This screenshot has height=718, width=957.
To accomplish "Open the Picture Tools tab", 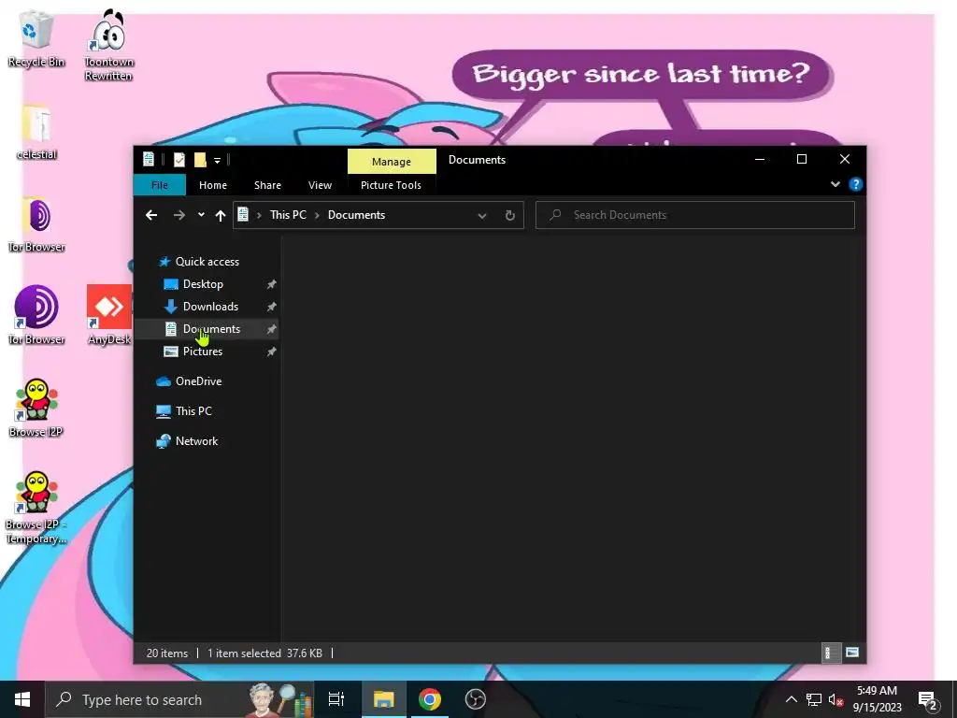I will (391, 185).
